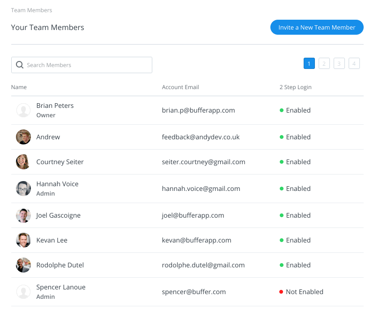This screenshot has height=311, width=373.
Task: Go to page 4 of members
Action: [x=354, y=63]
